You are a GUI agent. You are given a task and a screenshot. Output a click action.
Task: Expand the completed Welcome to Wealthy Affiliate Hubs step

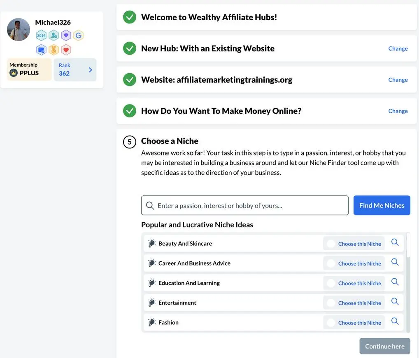(x=266, y=17)
